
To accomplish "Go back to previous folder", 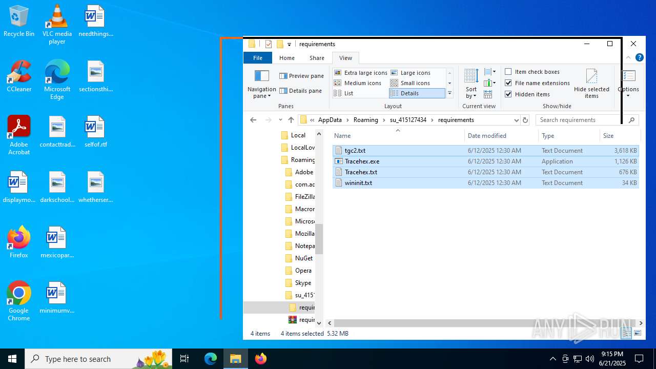I will [253, 120].
